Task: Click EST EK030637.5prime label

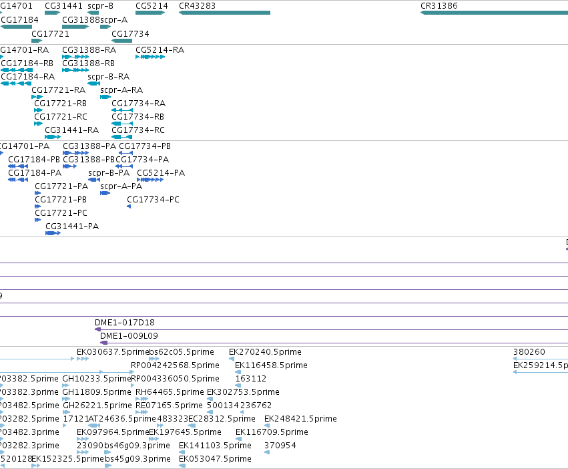Action: [113, 352]
